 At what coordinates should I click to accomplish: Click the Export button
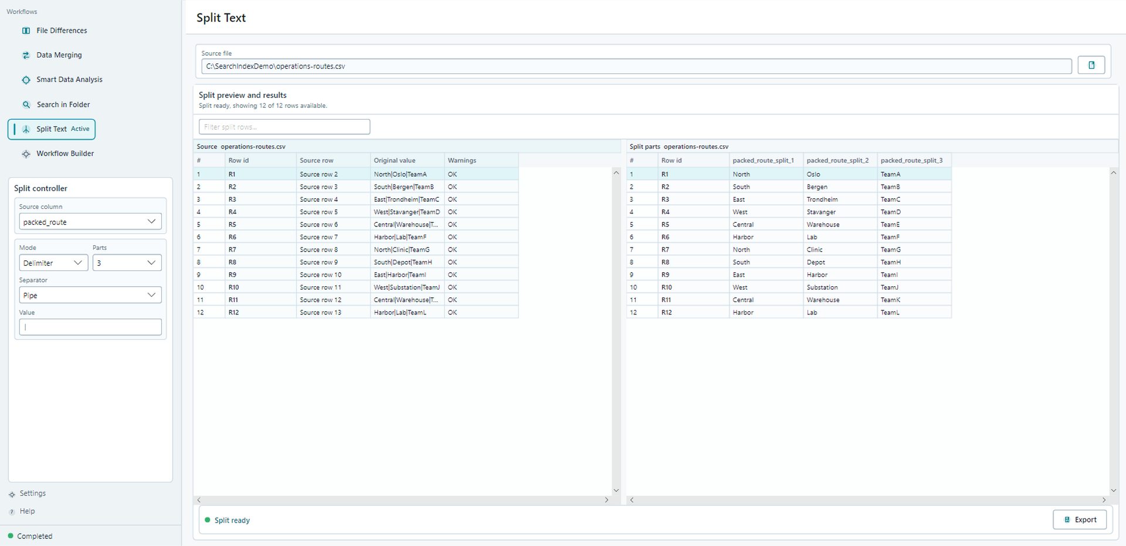pyautogui.click(x=1080, y=520)
